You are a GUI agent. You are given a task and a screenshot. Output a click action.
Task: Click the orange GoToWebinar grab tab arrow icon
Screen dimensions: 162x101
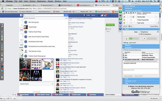pyautogui.click(x=120, y=8)
